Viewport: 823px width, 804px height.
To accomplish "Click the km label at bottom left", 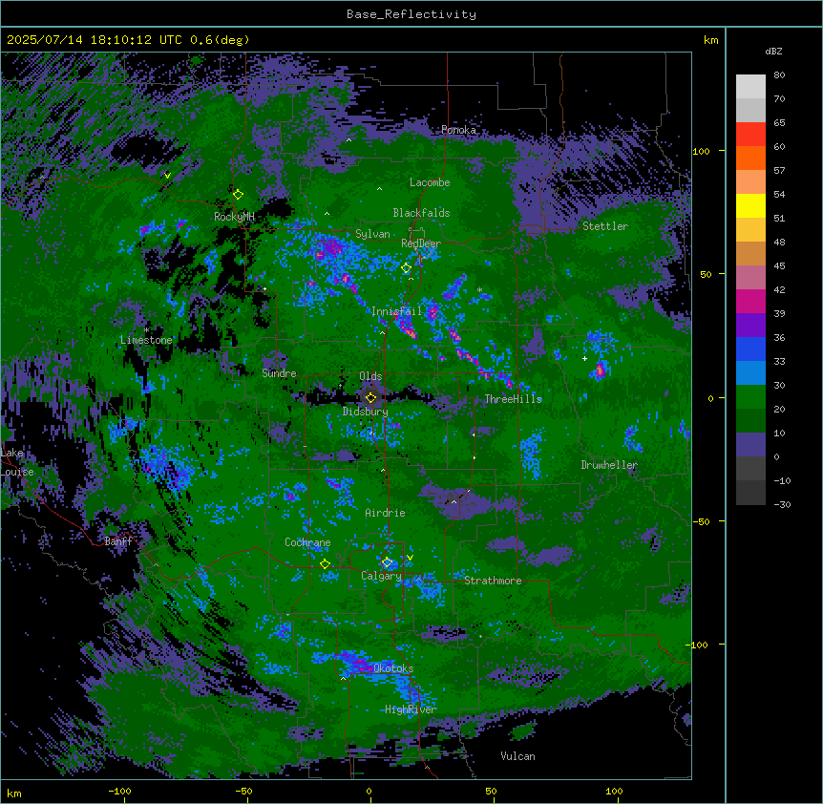I will [x=14, y=793].
